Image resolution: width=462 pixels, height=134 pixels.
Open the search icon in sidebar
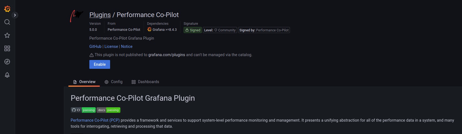[7, 22]
